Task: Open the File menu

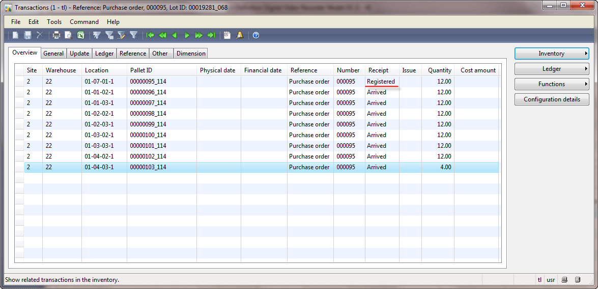Action: 16,22
